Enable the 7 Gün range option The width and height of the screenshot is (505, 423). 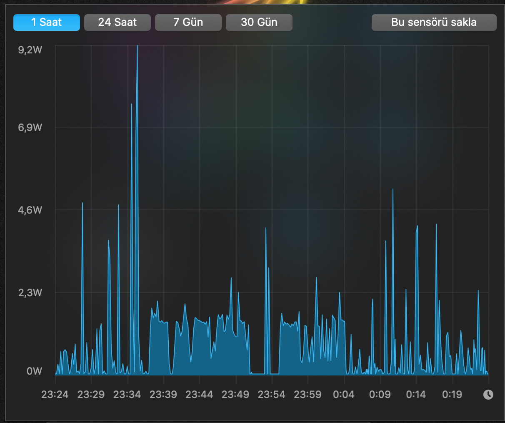tap(188, 22)
